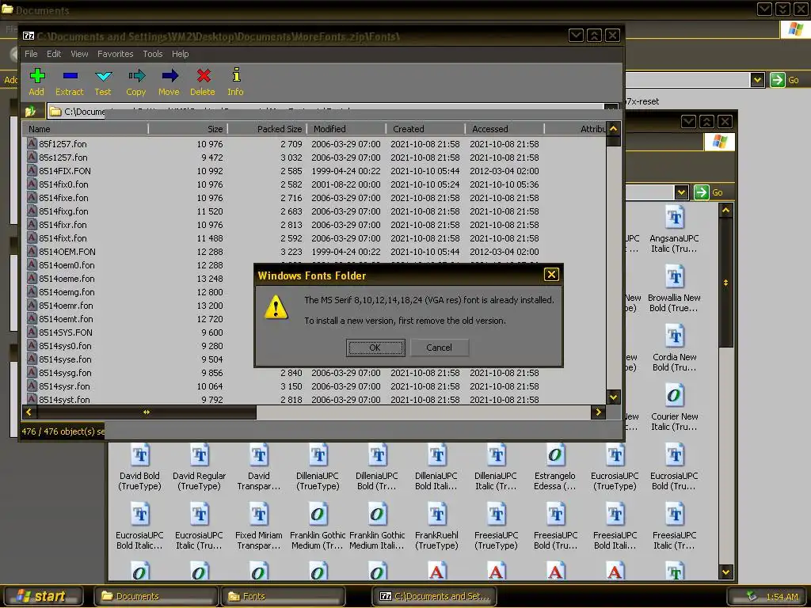Click the red Delete toolbar icon
Screen dimensions: 811x608
pyautogui.click(x=203, y=82)
